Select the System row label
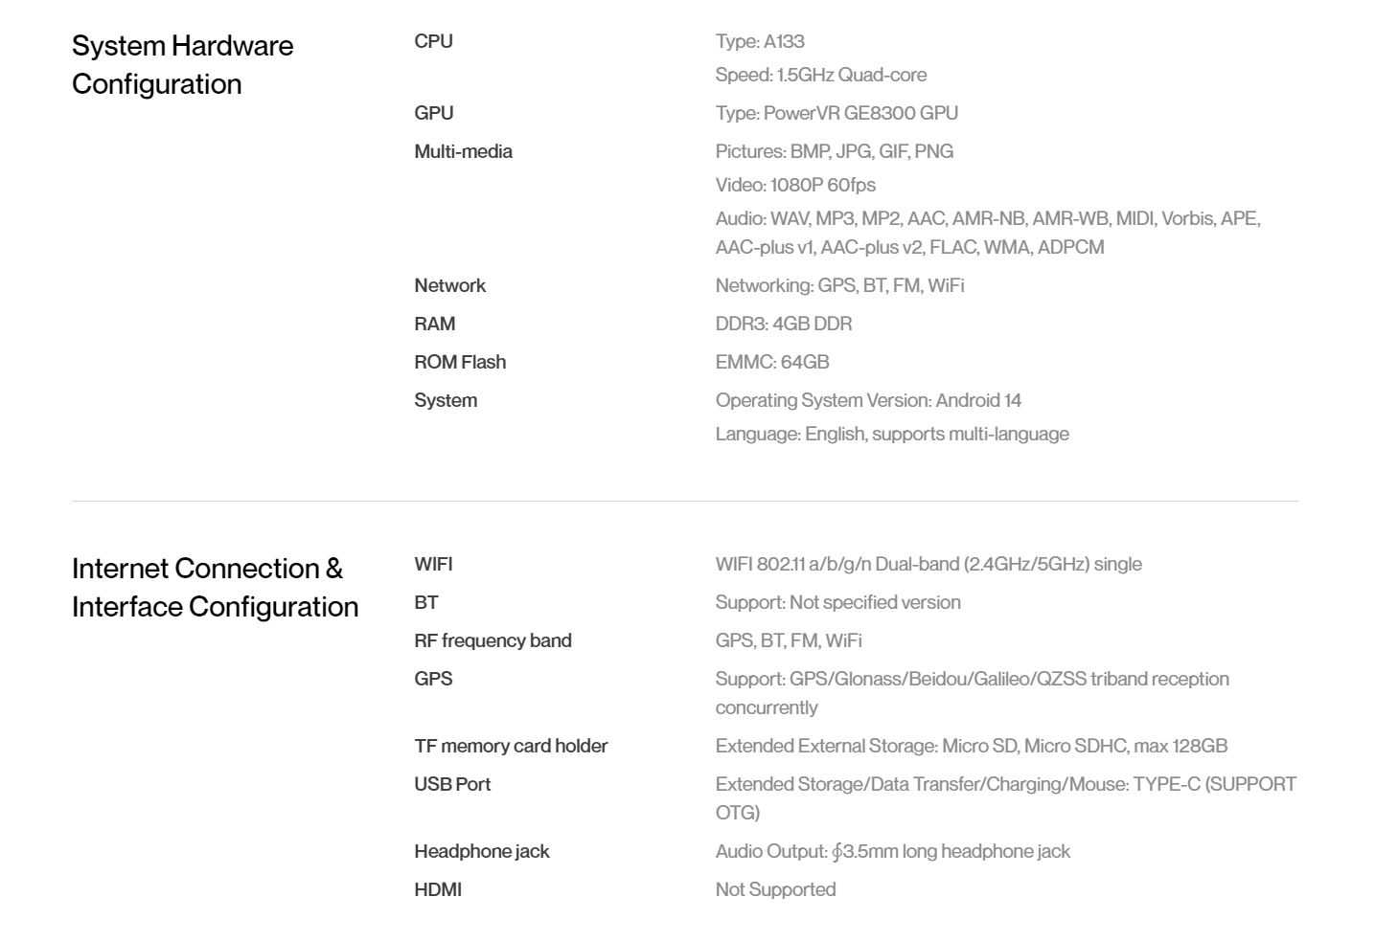This screenshot has width=1375, height=942. 446,400
